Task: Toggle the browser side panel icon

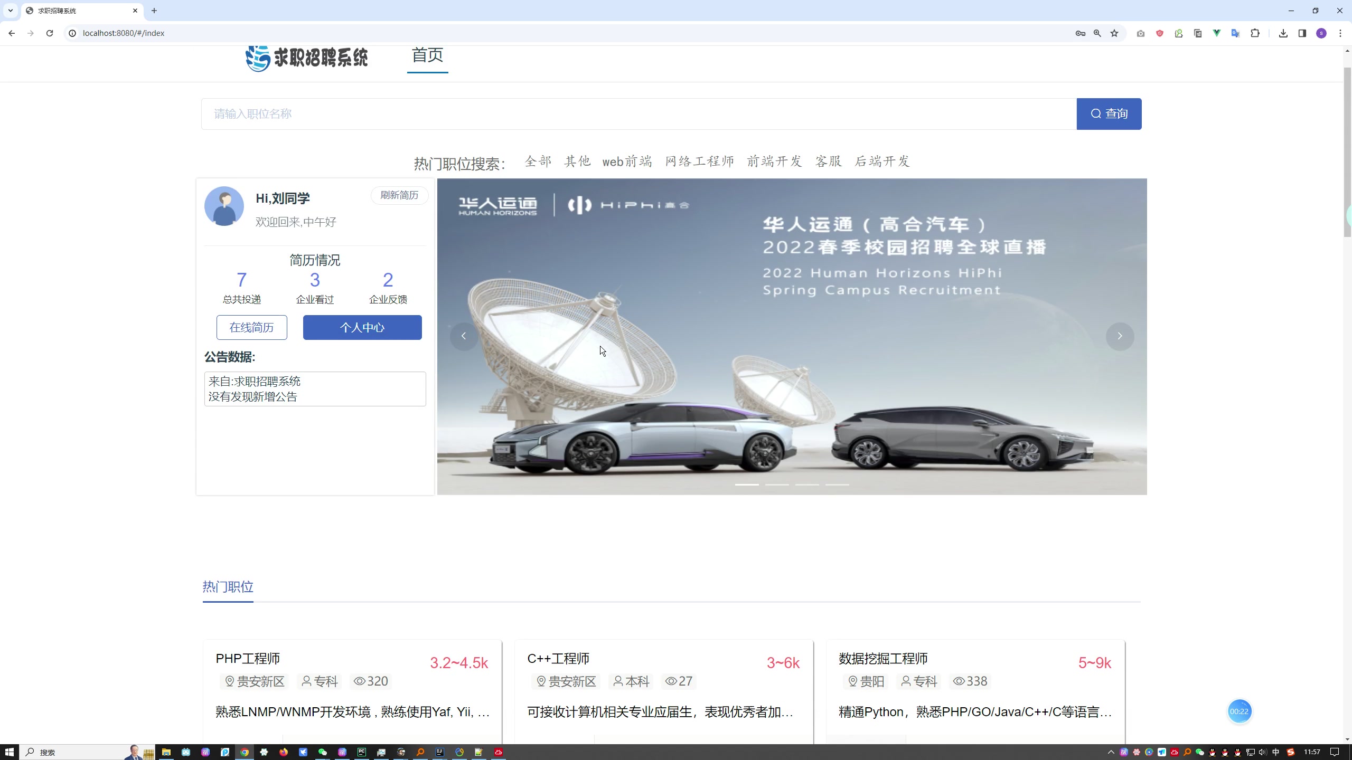Action: 1302,33
